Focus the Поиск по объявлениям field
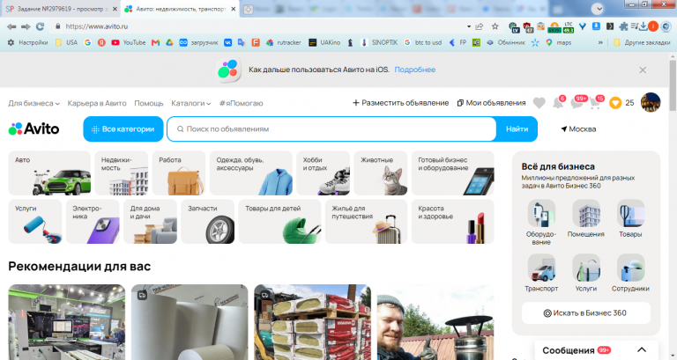The image size is (677, 360). (331, 129)
